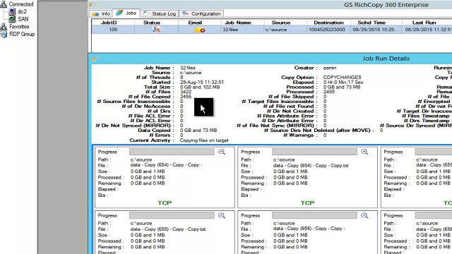This screenshot has height=254, width=452.
Task: Click scheduled time cell 08/29/2015 10:25
Action: point(376,30)
